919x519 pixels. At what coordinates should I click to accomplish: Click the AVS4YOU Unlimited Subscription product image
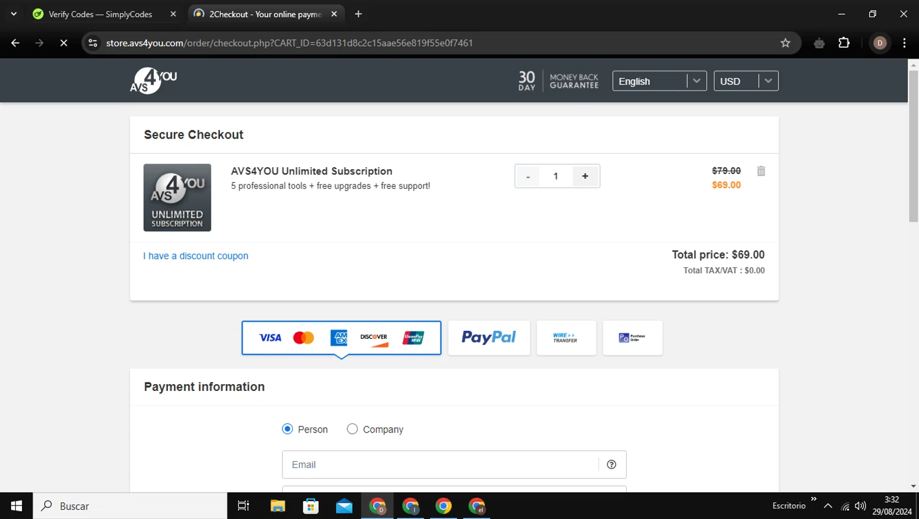[177, 197]
